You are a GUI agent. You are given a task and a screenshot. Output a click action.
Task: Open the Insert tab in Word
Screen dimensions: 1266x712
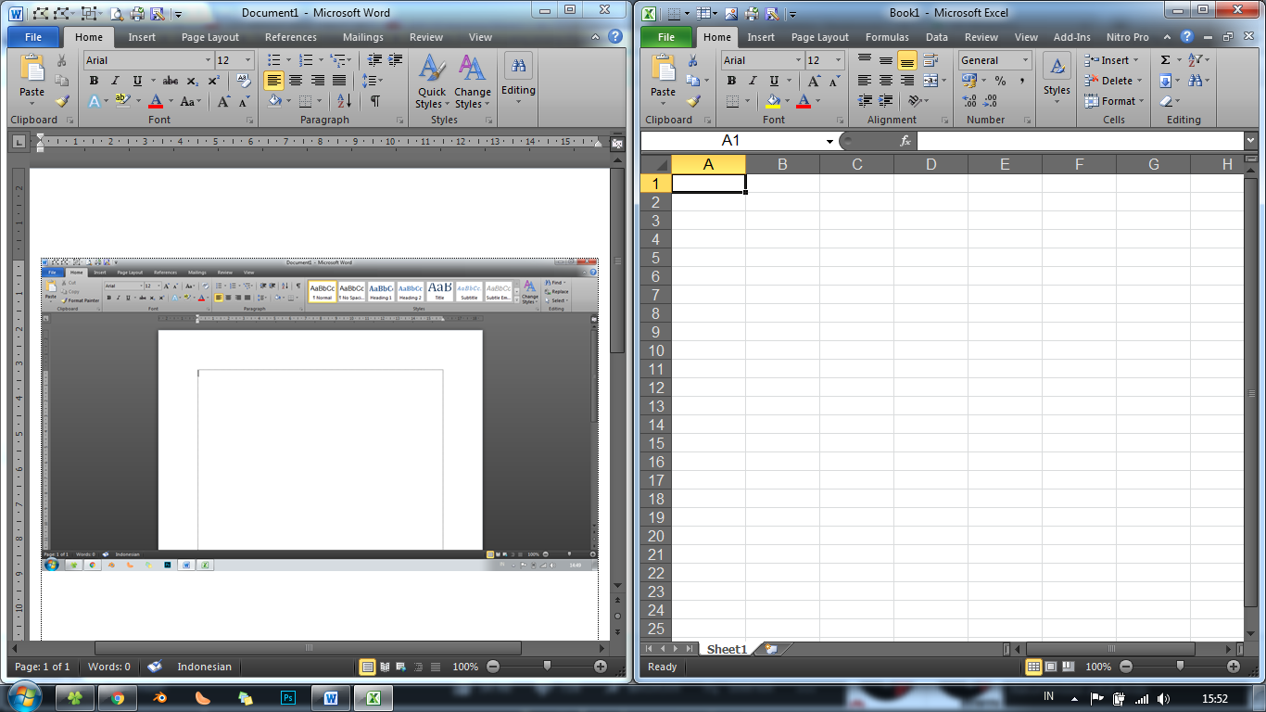click(142, 37)
